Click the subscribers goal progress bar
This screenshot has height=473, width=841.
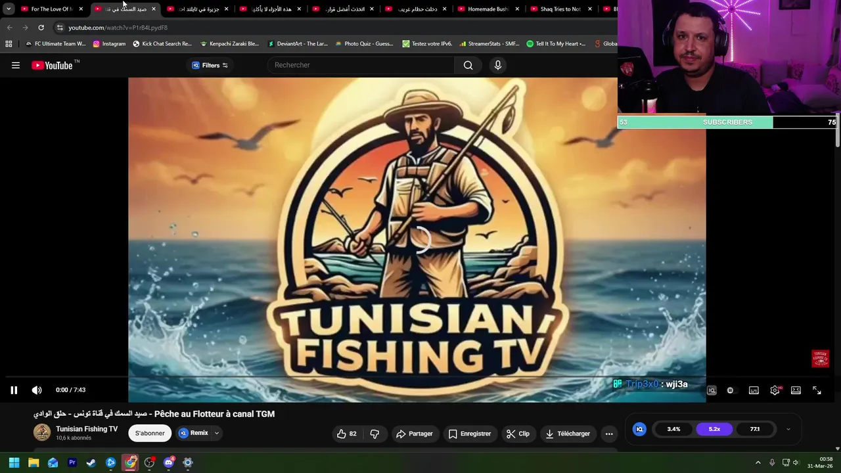(727, 122)
